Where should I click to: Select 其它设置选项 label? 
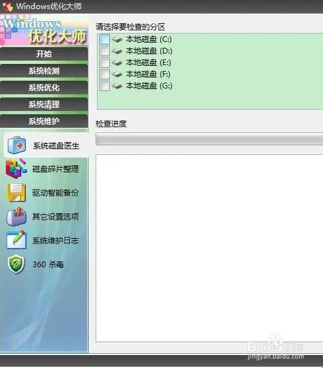click(x=56, y=217)
